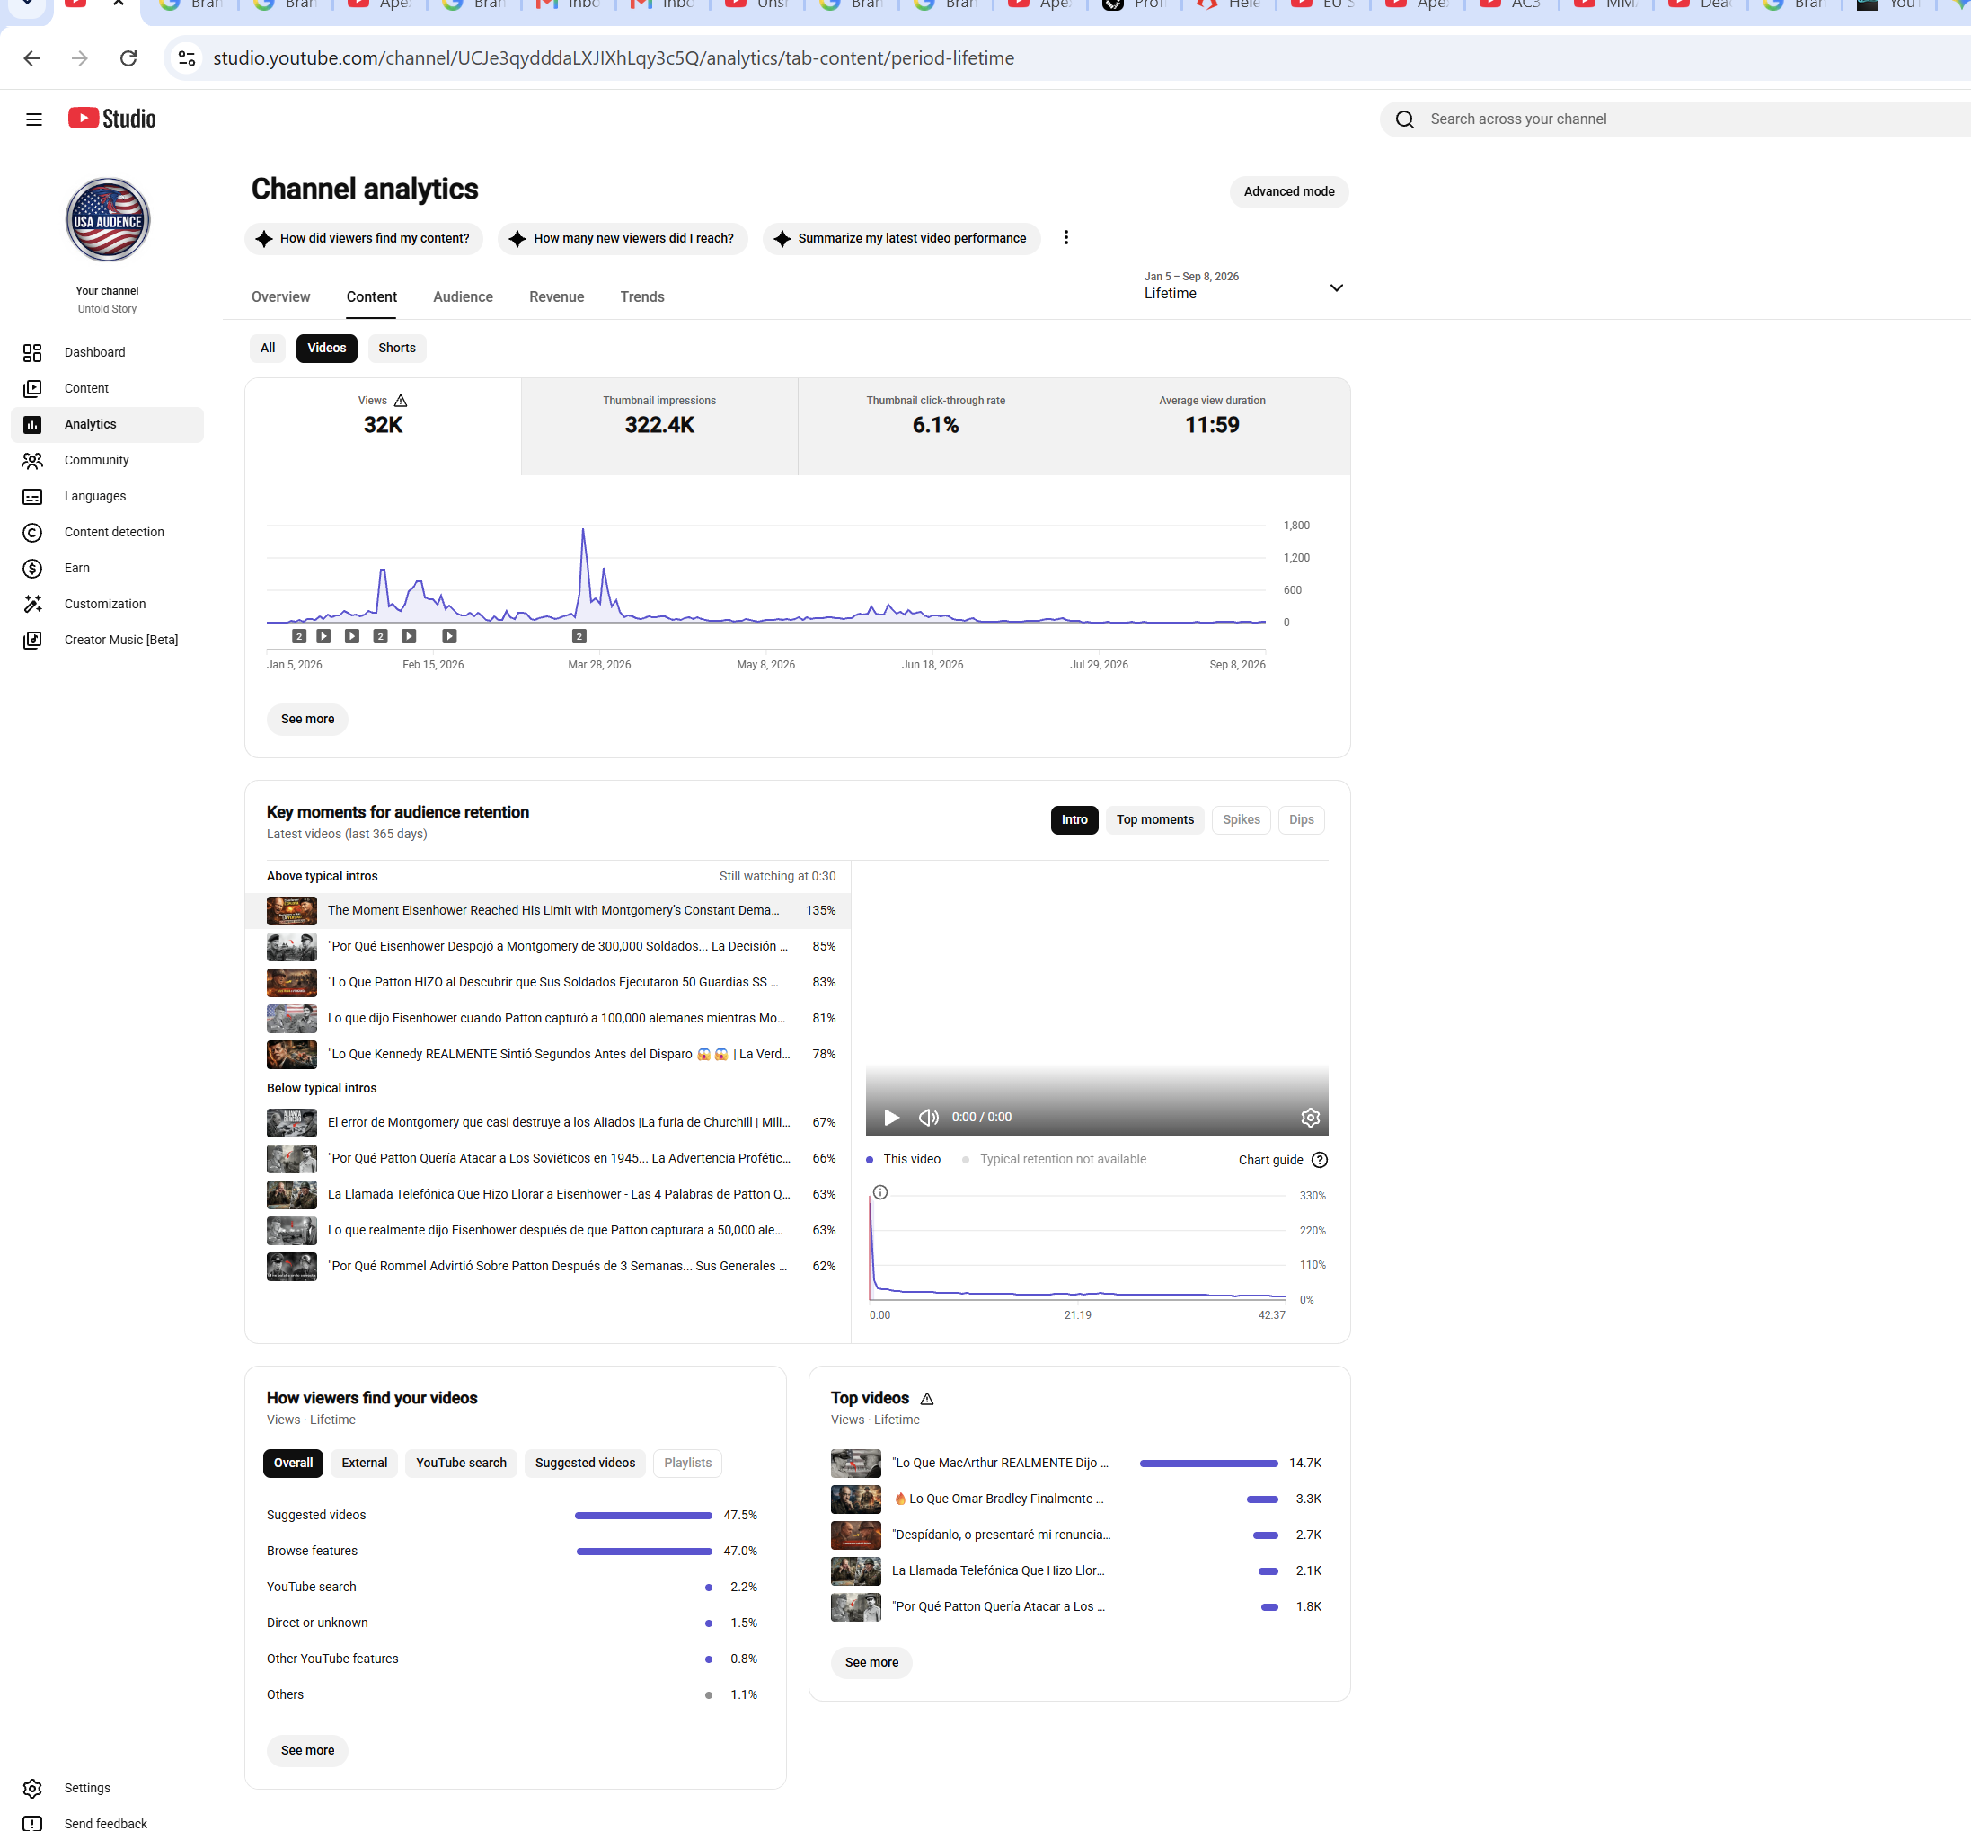Open the hamburger navigation menu

click(x=34, y=119)
